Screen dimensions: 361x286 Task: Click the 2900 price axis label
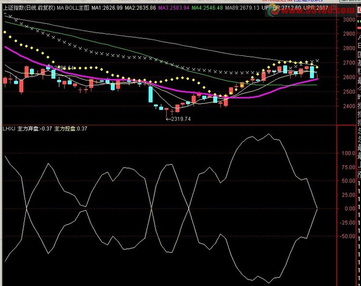coord(349,34)
